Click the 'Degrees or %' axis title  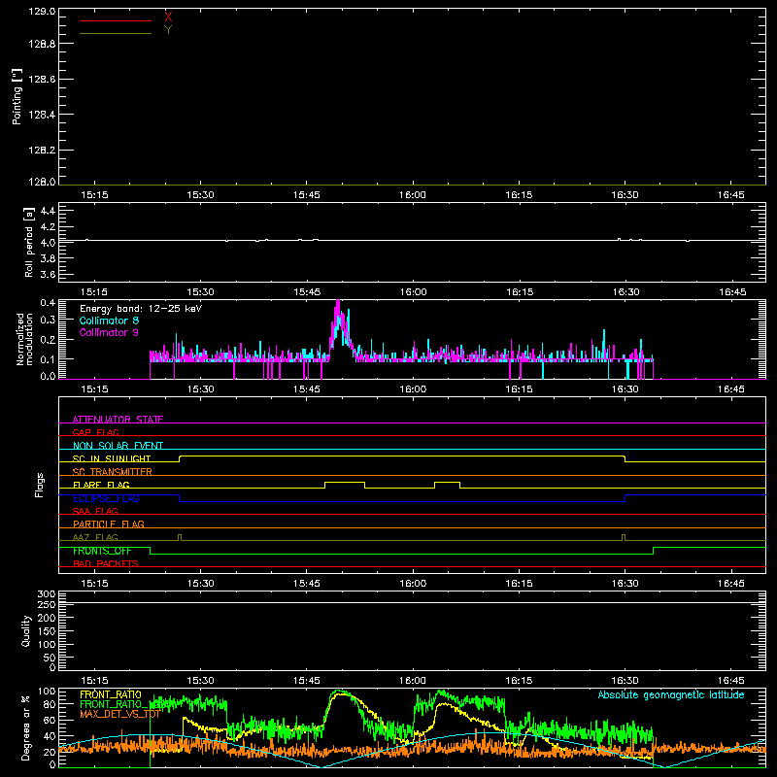pyautogui.click(x=26, y=727)
